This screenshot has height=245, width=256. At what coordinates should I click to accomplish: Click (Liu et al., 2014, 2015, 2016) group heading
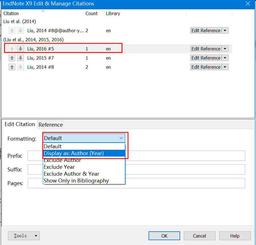(33, 40)
